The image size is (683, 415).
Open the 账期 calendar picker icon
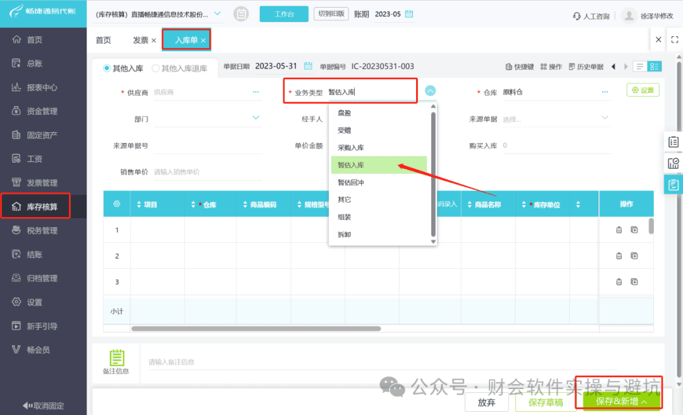coord(409,14)
